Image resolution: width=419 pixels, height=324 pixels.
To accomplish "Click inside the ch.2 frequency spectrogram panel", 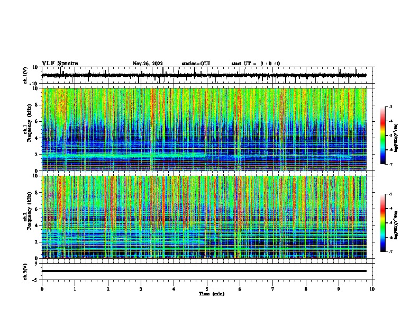I will point(204,217).
